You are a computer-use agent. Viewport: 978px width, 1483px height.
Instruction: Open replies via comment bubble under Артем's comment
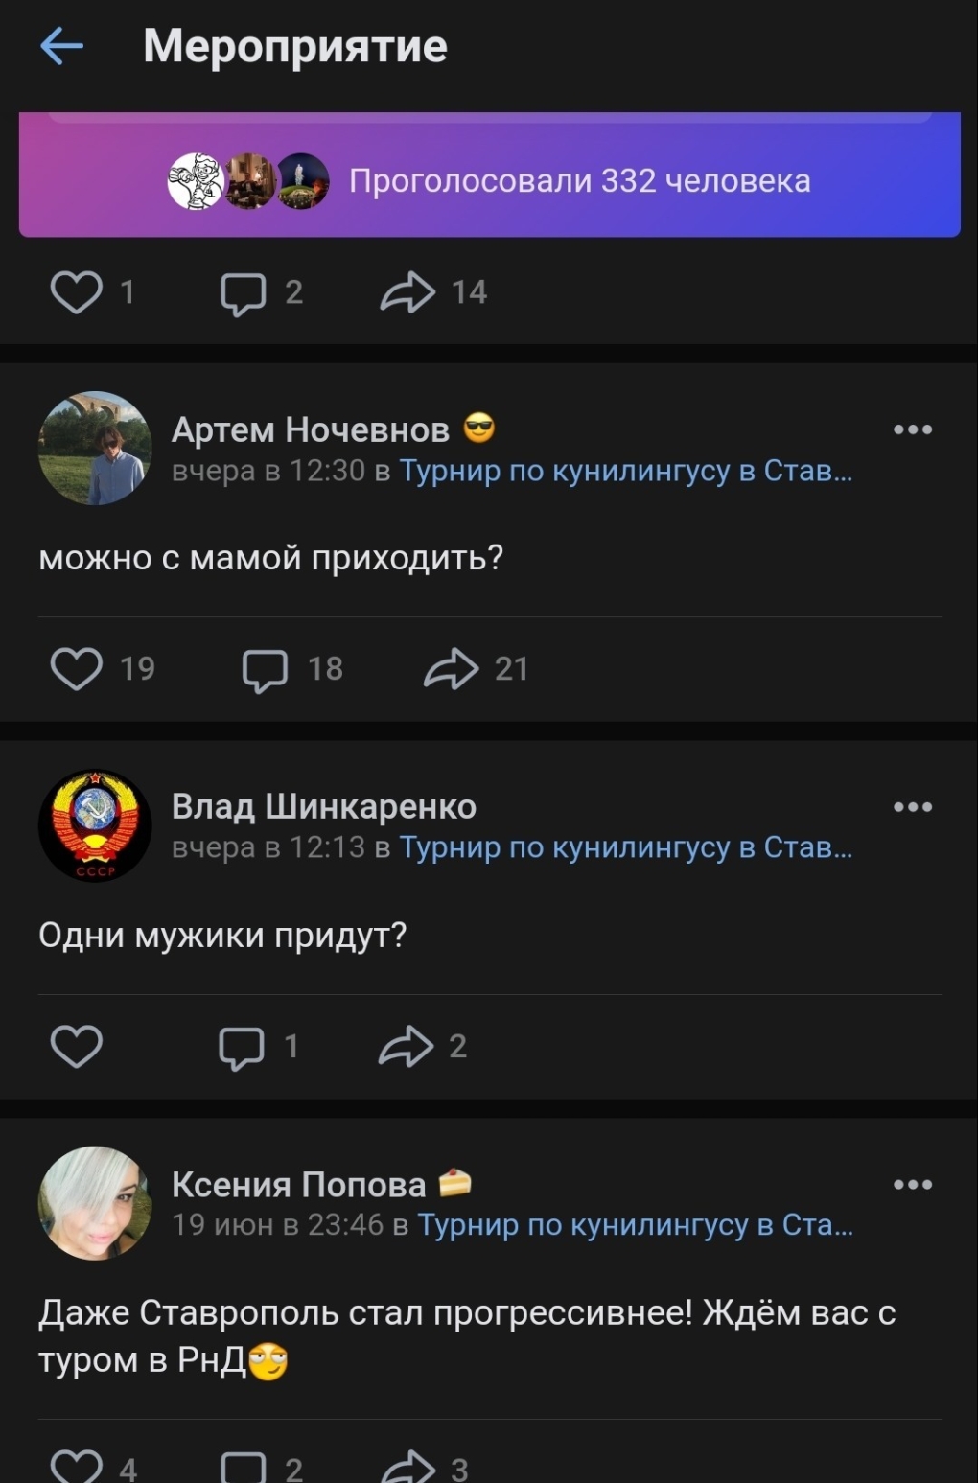coord(266,668)
